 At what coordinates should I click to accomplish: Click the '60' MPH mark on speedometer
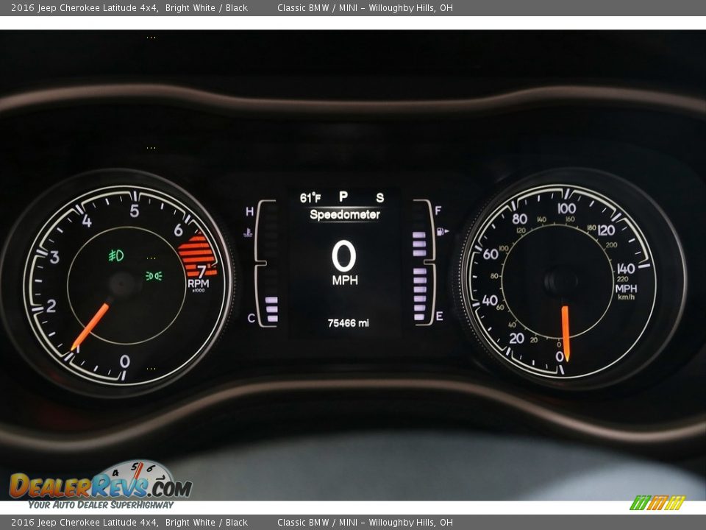point(491,254)
